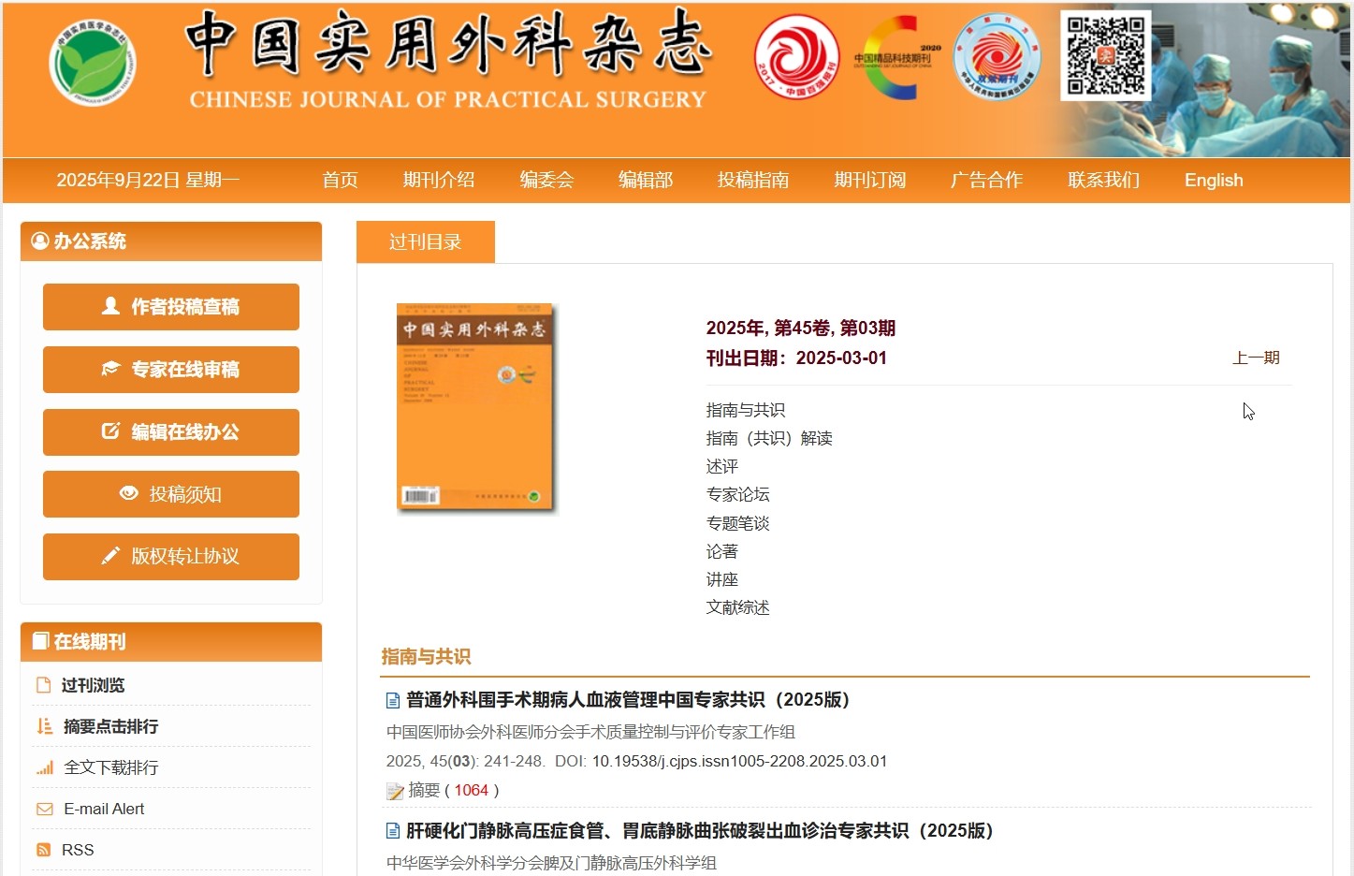Viewport: 1354px width, 876px height.
Task: Switch to English site version
Action: click(1213, 180)
